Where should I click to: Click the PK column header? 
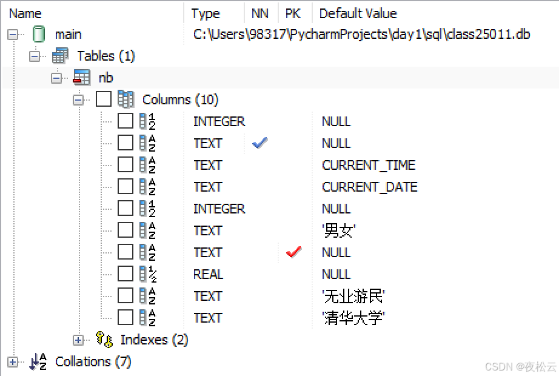293,13
